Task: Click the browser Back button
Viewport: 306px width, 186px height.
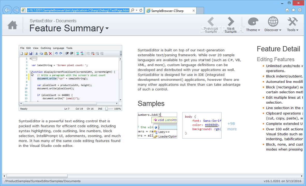Action: click(7, 10)
